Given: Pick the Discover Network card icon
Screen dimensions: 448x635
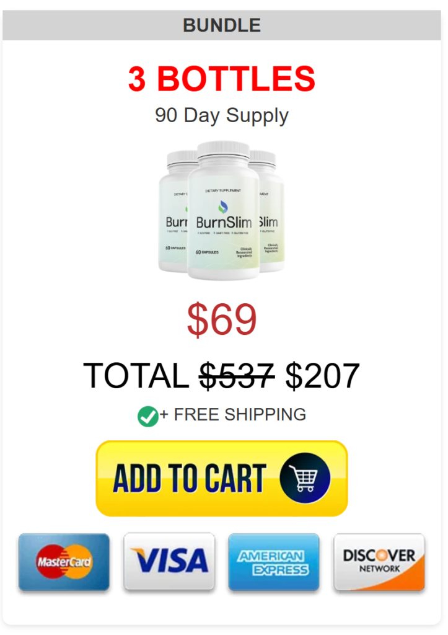Looking at the screenshot, I should click(379, 562).
